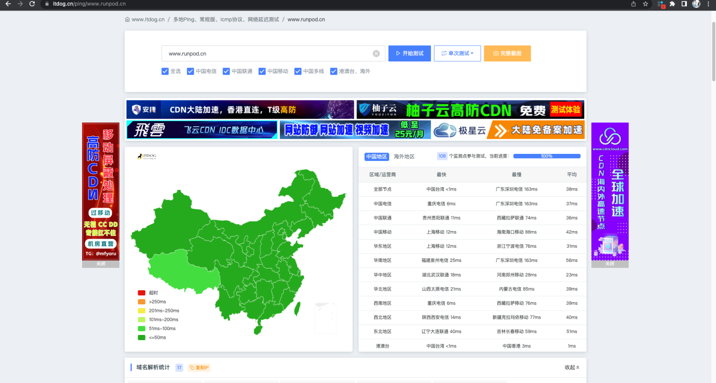This screenshot has height=383, width=716.
Task: Open the Chrome profile avatar
Action: point(696,4)
